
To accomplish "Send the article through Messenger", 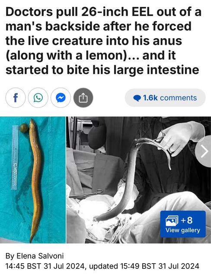I will 61,98.
